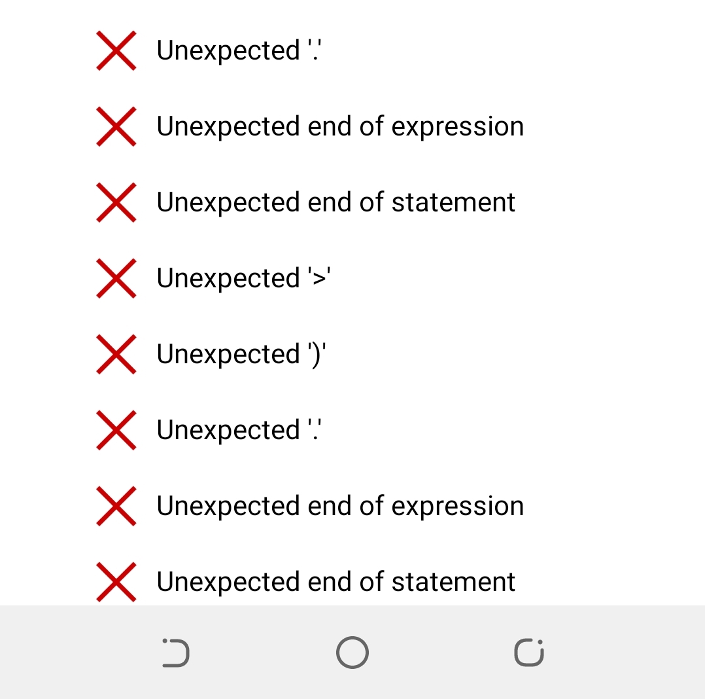The image size is (705, 699).
Task: Select the first "Unexpected '.'" error message
Action: point(239,50)
